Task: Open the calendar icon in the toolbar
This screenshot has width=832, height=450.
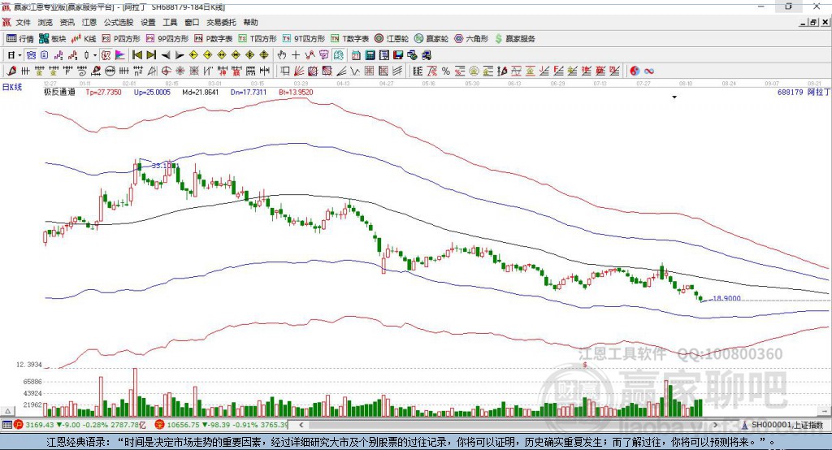Action: click(x=356, y=55)
